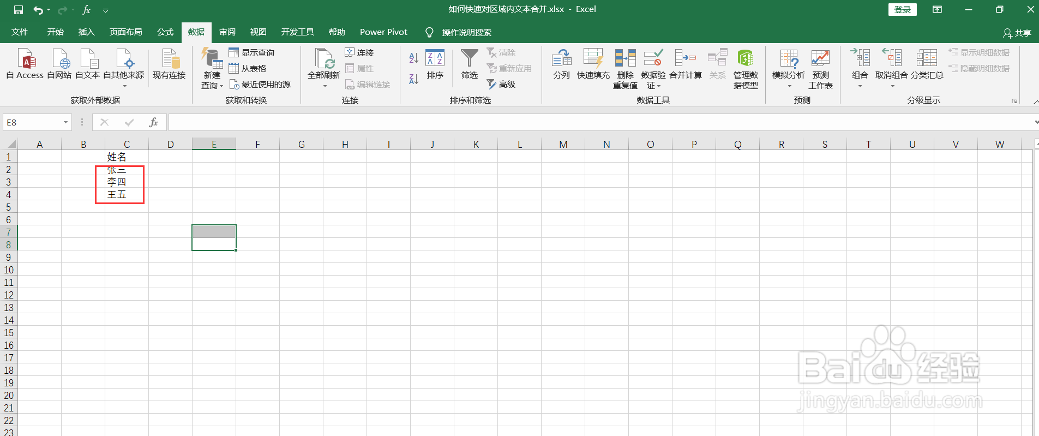This screenshot has height=436, width=1039.
Task: Click the Undo arrow icon
Action: tap(38, 10)
